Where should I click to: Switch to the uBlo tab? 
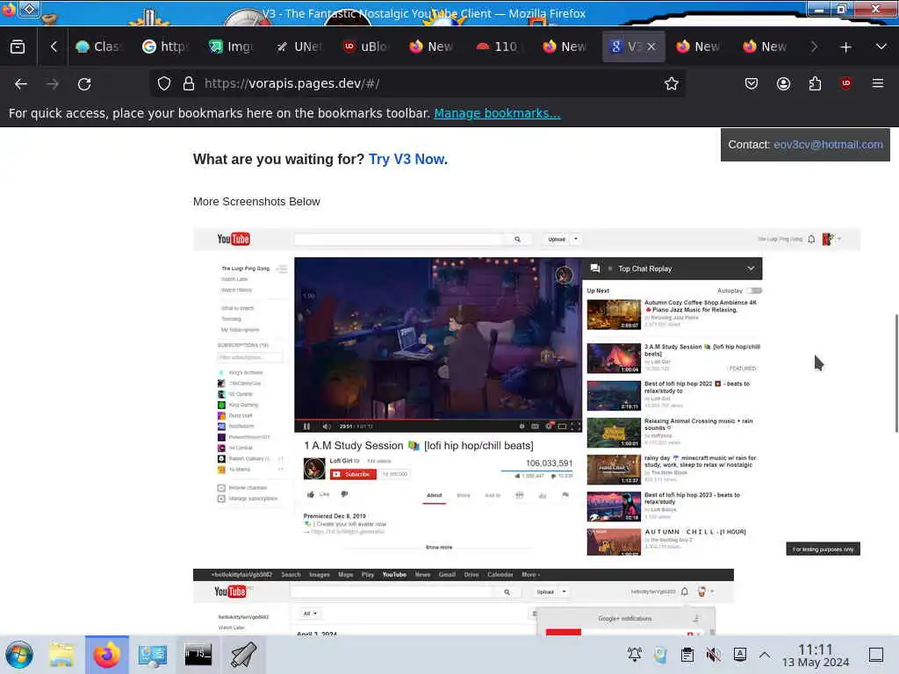[365, 47]
